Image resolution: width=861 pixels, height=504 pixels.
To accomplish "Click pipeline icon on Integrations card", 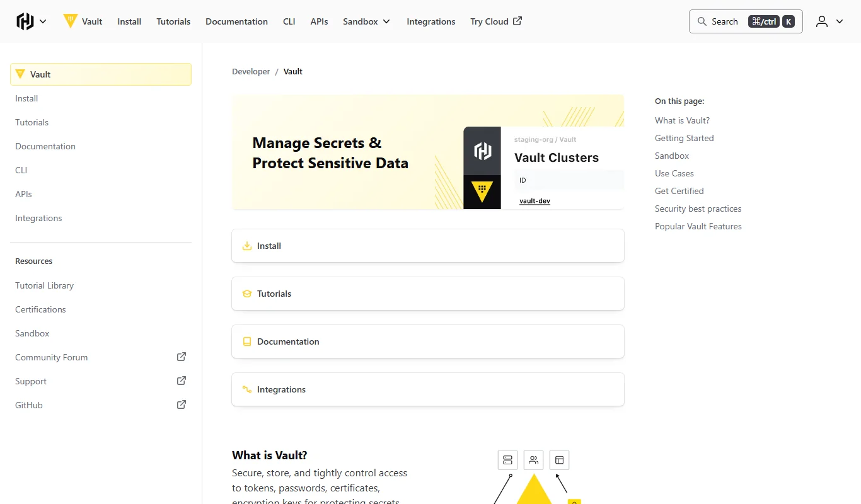I will [x=247, y=389].
